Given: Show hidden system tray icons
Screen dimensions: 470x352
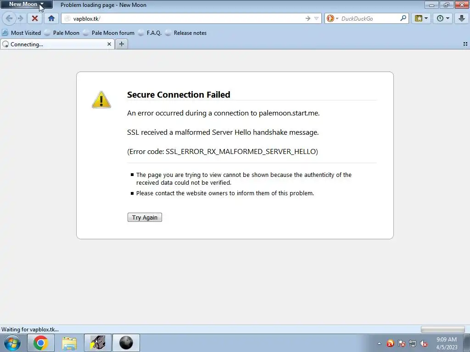Looking at the screenshot, I should point(379,343).
